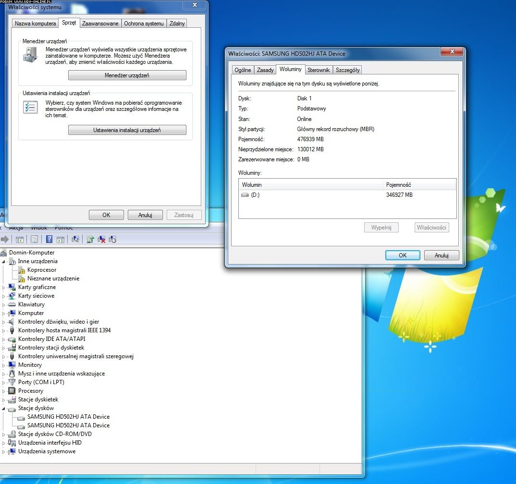
Task: Click the Domin-Komputer root computer icon
Action: coord(4,253)
